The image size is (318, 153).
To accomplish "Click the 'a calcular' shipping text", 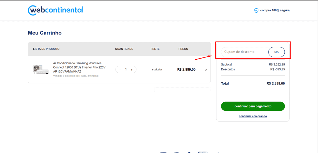I will 157,70.
